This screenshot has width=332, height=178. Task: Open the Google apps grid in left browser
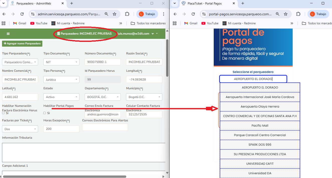(4, 23)
